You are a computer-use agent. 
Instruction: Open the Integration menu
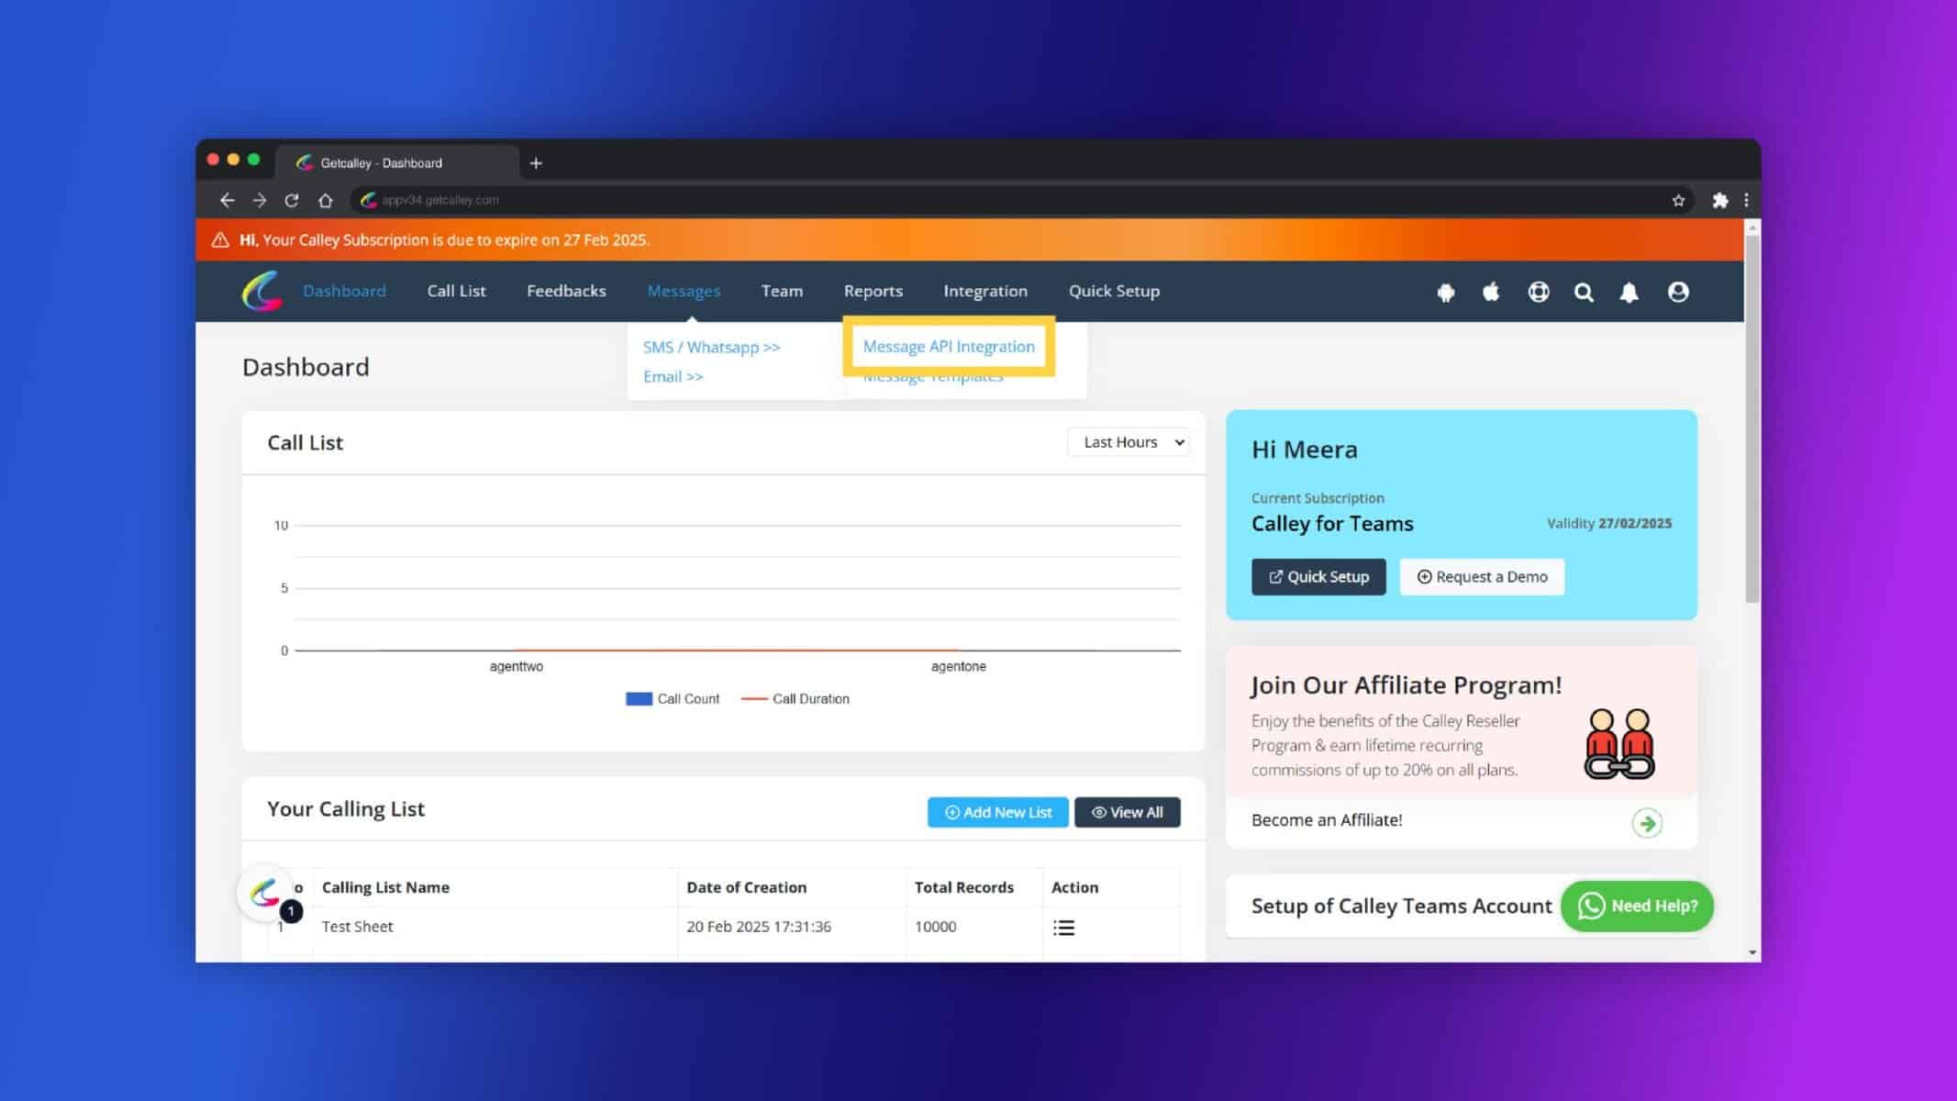tap(985, 291)
